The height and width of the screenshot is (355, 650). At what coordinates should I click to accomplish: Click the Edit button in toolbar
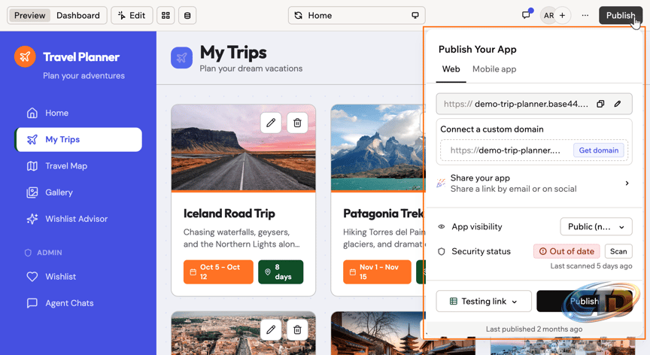click(132, 15)
